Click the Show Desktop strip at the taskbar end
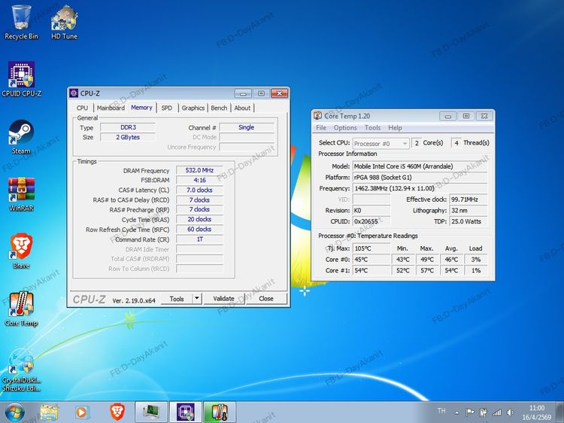The image size is (564, 423). click(561, 412)
